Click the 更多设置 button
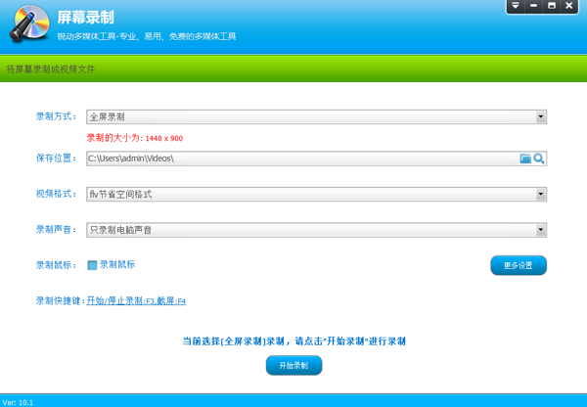The width and height of the screenshot is (587, 407). point(518,265)
